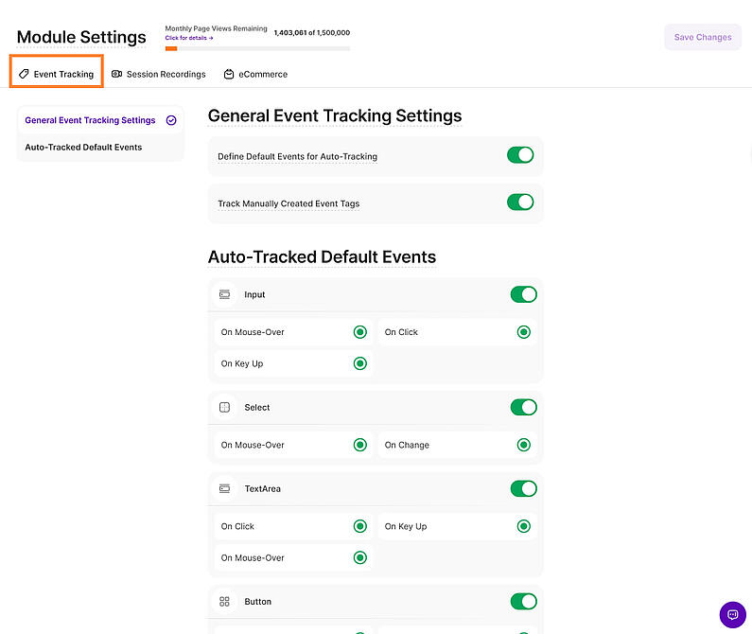This screenshot has width=752, height=634.
Task: Toggle Select On Change radio
Action: click(x=524, y=445)
